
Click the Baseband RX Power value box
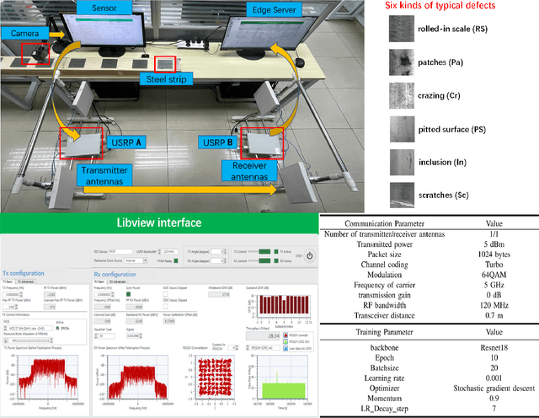tap(135, 321)
